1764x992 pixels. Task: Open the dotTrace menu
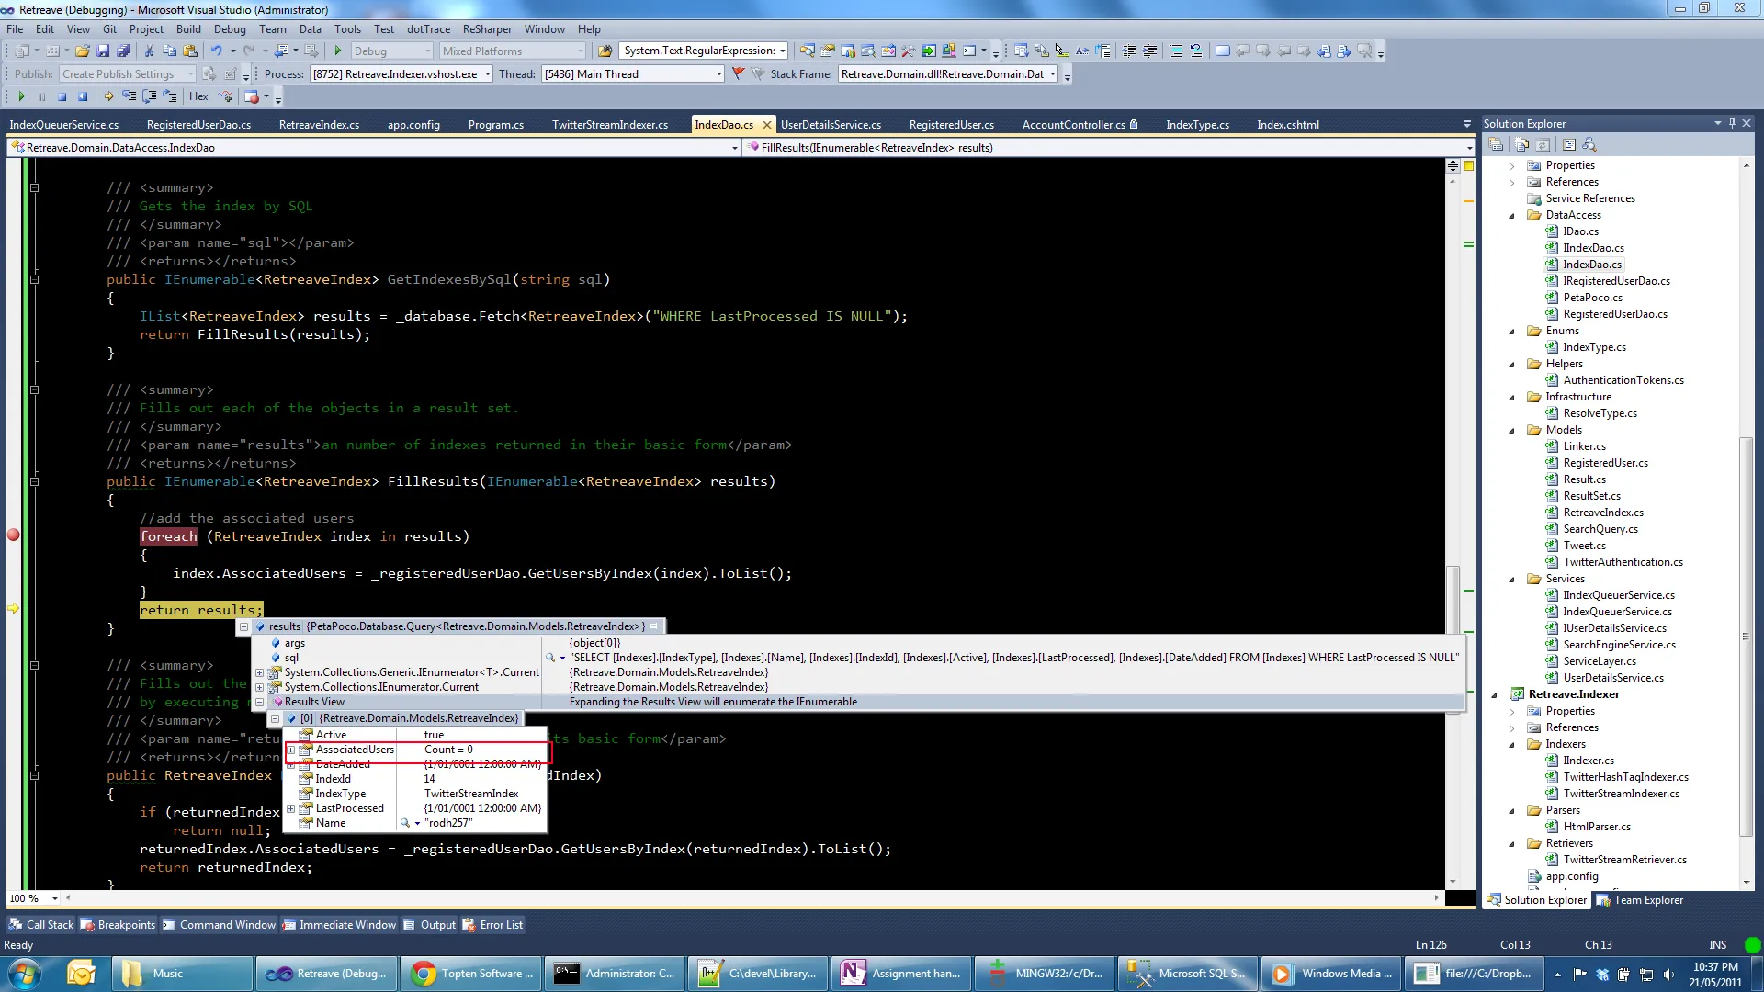(428, 29)
